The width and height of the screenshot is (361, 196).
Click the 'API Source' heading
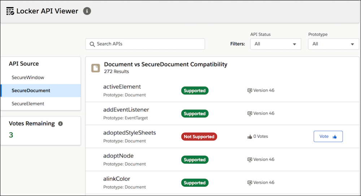(24, 64)
